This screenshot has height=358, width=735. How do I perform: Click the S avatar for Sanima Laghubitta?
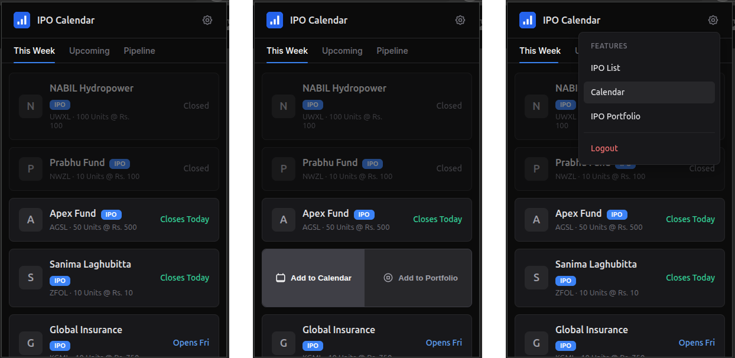(x=31, y=278)
